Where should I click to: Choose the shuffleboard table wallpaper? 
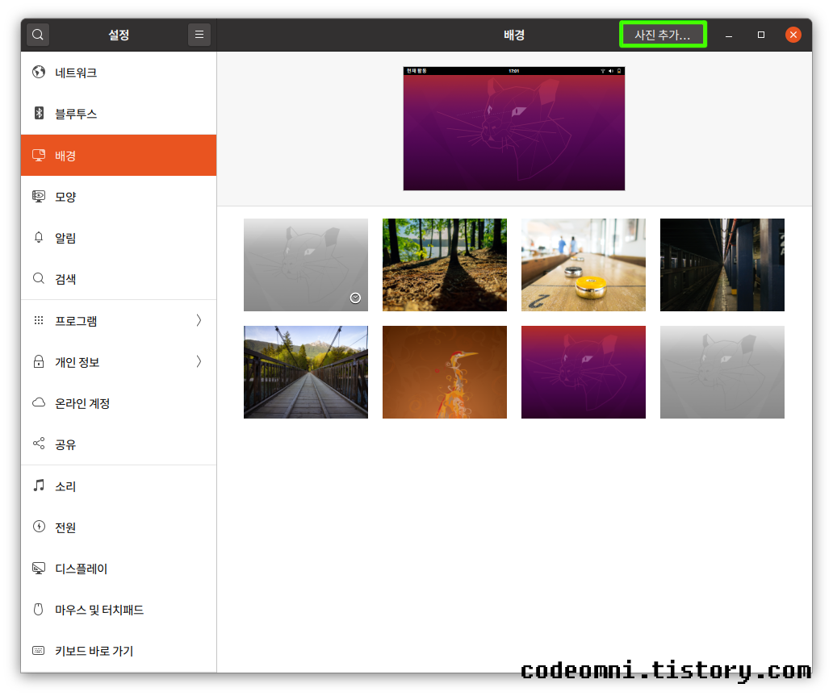point(584,265)
